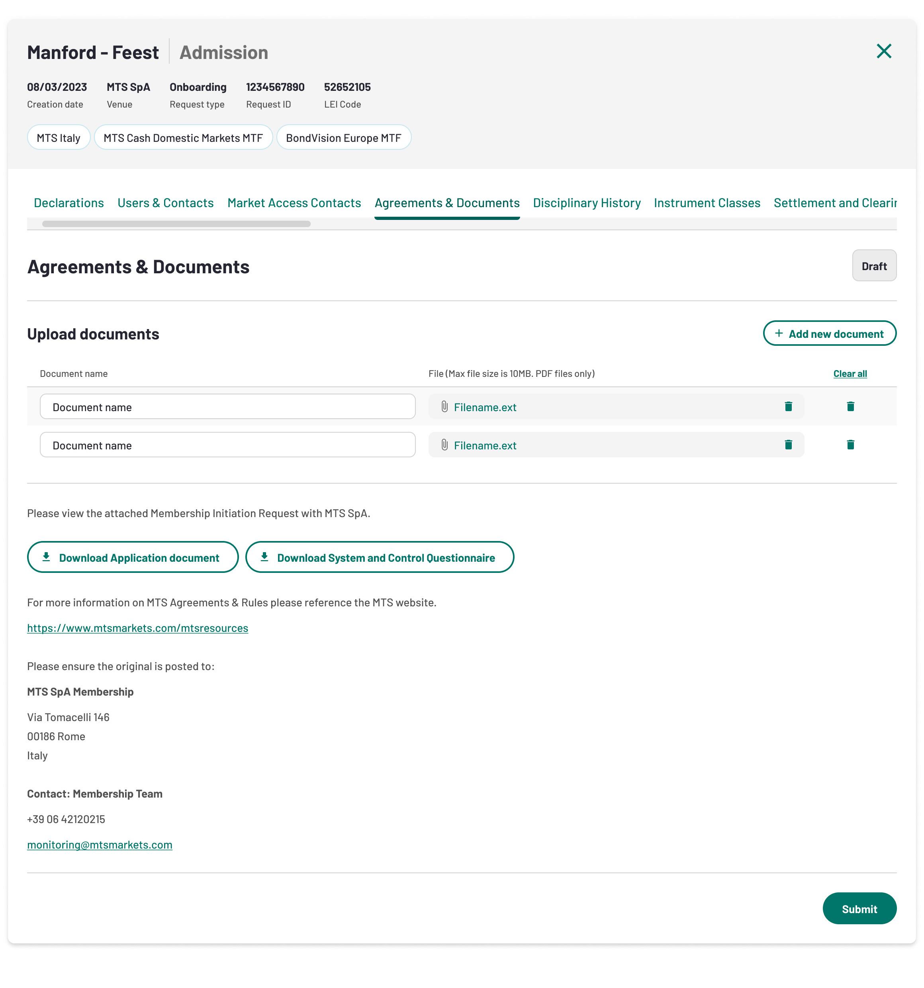Viewport: 924px width, 988px height.
Task: Click the Contact: Membership Team line
Action: [95, 794]
